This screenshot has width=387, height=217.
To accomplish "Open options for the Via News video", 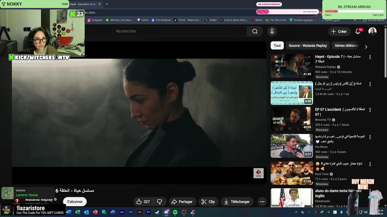I will pyautogui.click(x=370, y=137).
